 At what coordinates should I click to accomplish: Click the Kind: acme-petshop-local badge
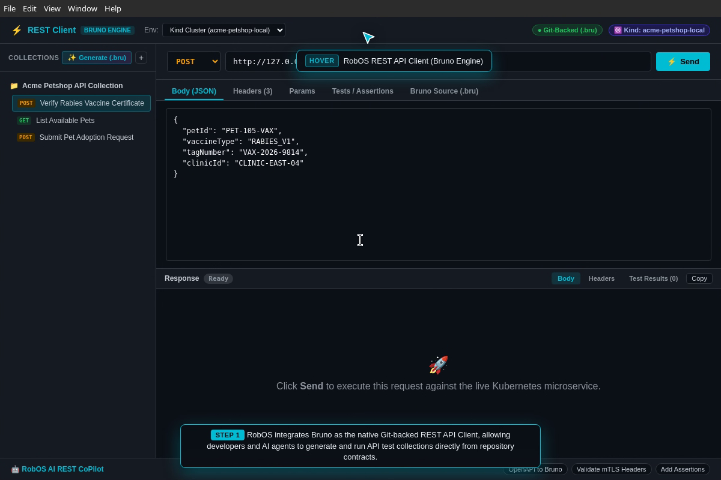point(659,30)
